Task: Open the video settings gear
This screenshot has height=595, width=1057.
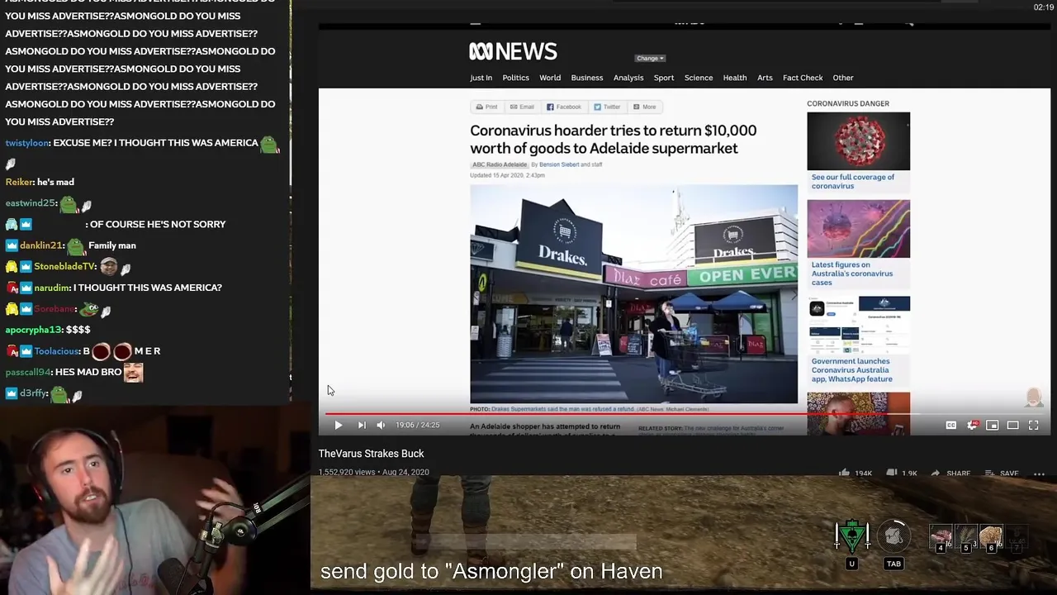Action: [x=972, y=425]
